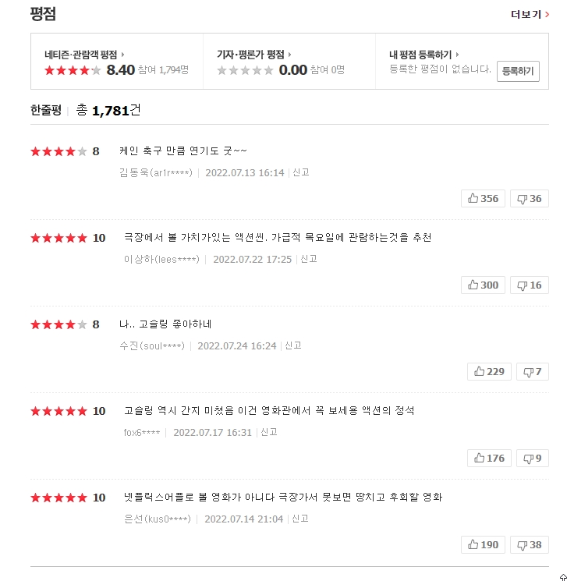Click the netizen five-star rating display
The image size is (567, 581).
(x=73, y=70)
